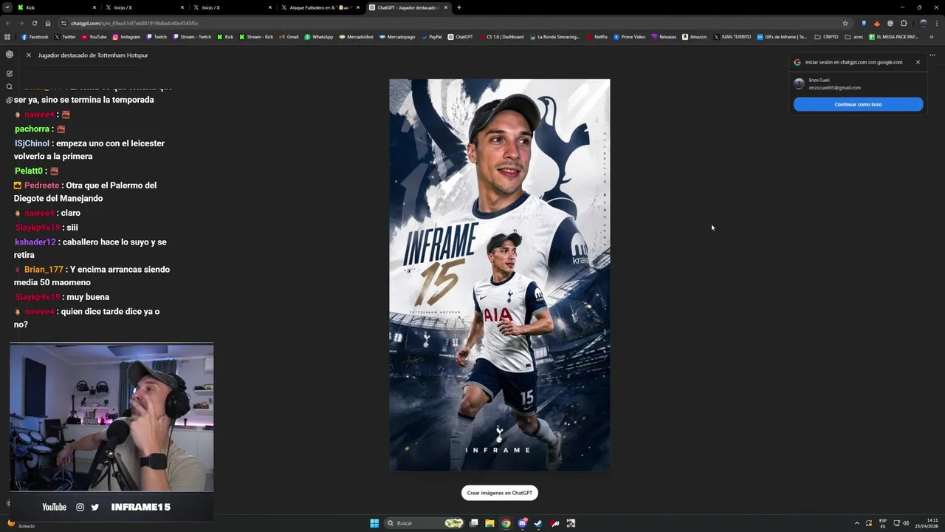The height and width of the screenshot is (532, 945).
Task: Open the search chats sidebar icon
Action: pyautogui.click(x=10, y=86)
